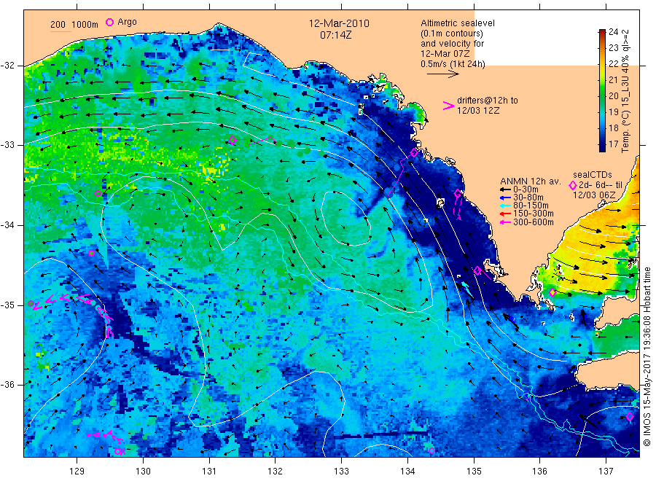Select the black 0-30m arrow in ANMN legend
The image size is (656, 481).
(505, 189)
